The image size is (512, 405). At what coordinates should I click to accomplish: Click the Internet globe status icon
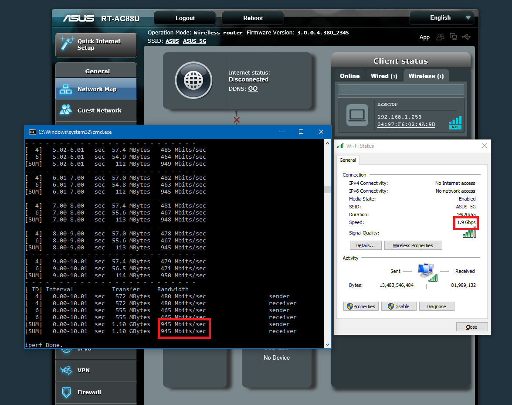pos(193,80)
